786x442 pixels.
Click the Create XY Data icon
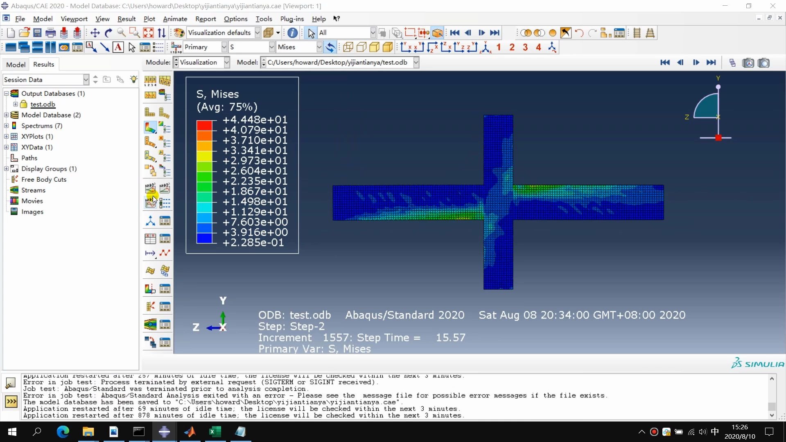(150, 239)
